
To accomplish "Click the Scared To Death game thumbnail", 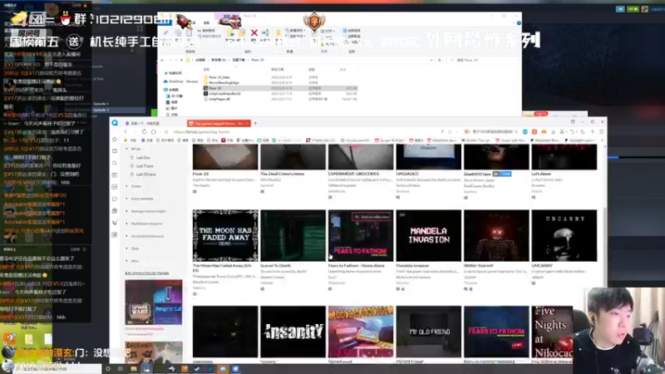I will 293,235.
